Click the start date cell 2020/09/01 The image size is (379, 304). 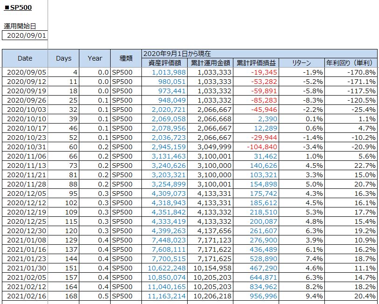pyautogui.click(x=25, y=35)
